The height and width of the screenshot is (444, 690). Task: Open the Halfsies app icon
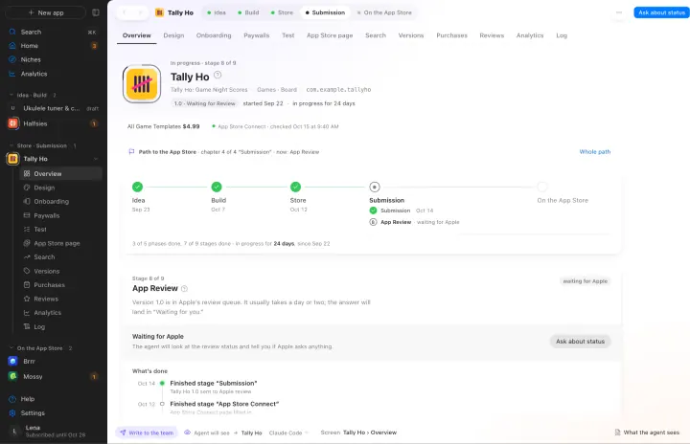(x=12, y=123)
